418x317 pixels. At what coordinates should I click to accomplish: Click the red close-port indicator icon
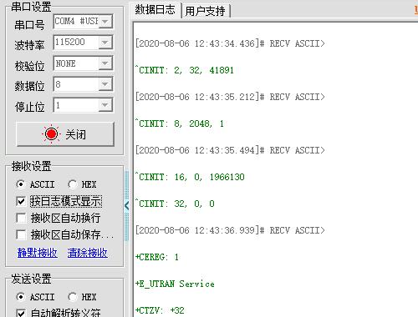click(51, 134)
